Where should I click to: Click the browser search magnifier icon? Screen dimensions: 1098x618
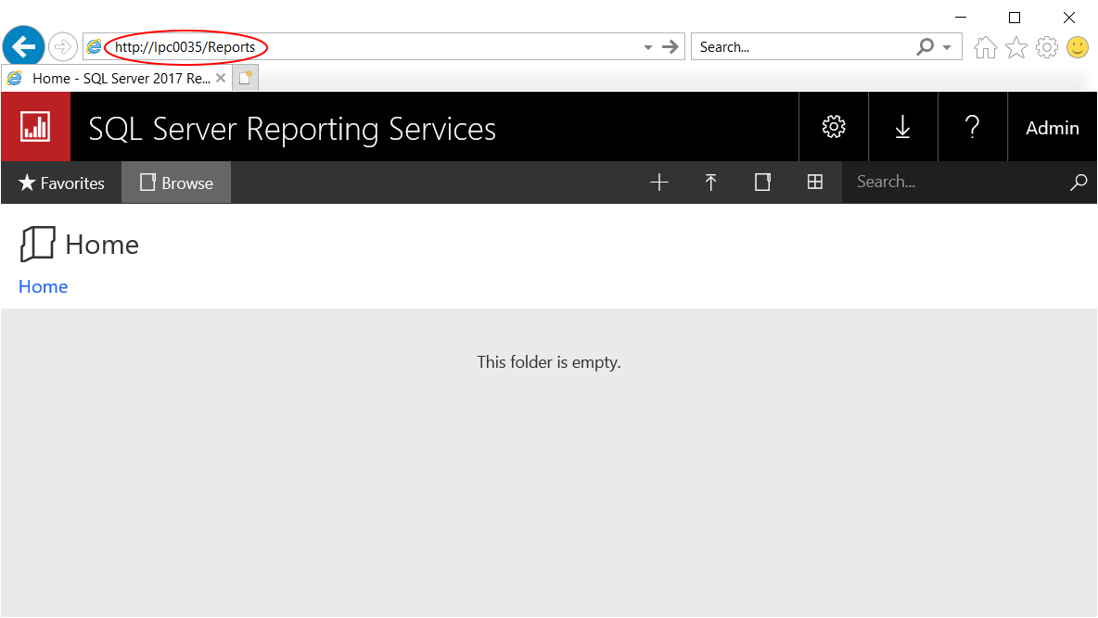(x=925, y=47)
